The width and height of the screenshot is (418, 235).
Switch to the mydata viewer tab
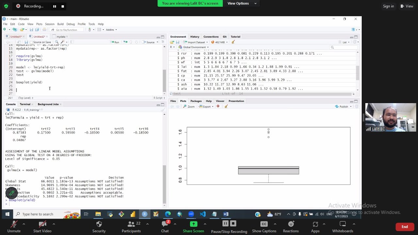click(61, 37)
